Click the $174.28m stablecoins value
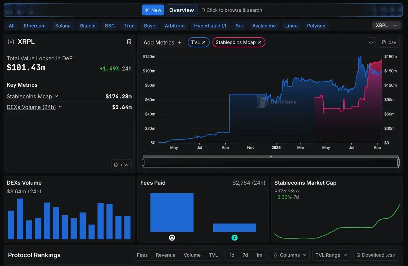408x266 pixels. 119,96
